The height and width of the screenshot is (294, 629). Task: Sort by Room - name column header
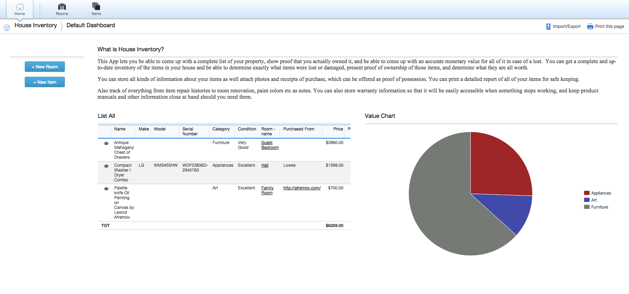(268, 131)
